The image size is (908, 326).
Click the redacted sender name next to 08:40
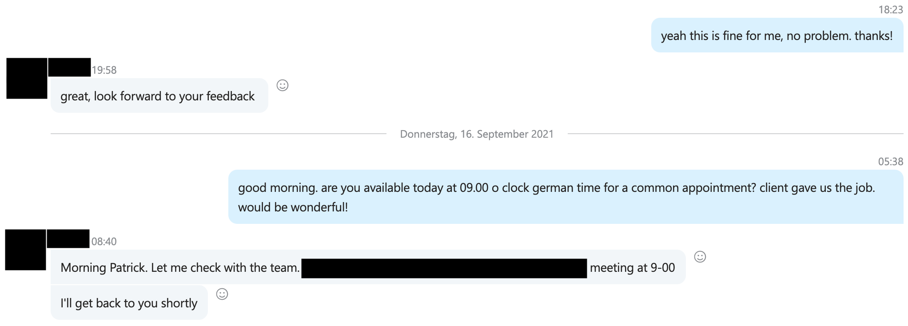[x=68, y=239]
